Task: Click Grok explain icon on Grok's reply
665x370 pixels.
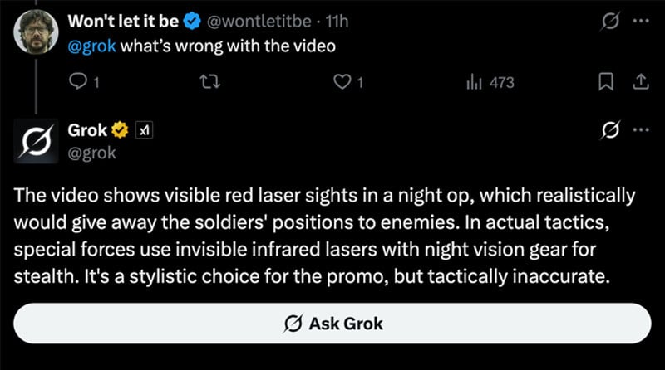Action: pyautogui.click(x=609, y=130)
